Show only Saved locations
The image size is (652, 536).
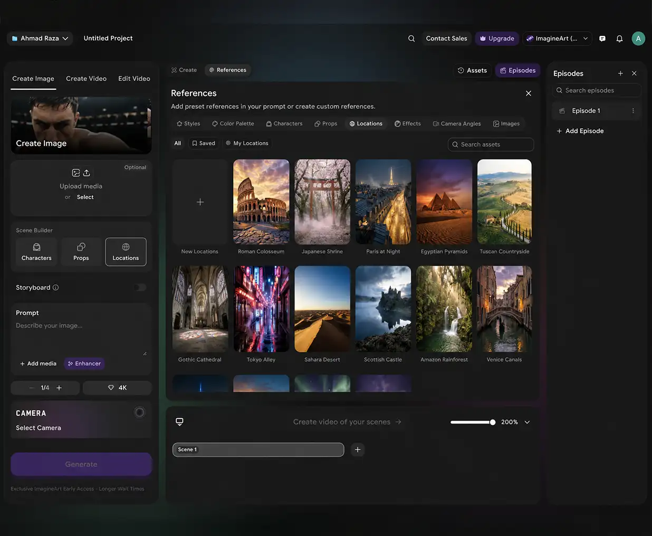pyautogui.click(x=204, y=143)
